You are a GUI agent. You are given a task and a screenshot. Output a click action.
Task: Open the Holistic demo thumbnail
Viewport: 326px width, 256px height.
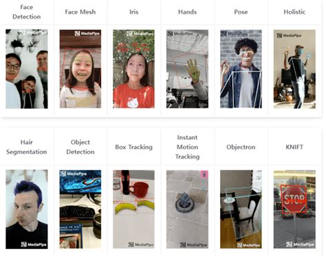tap(294, 69)
